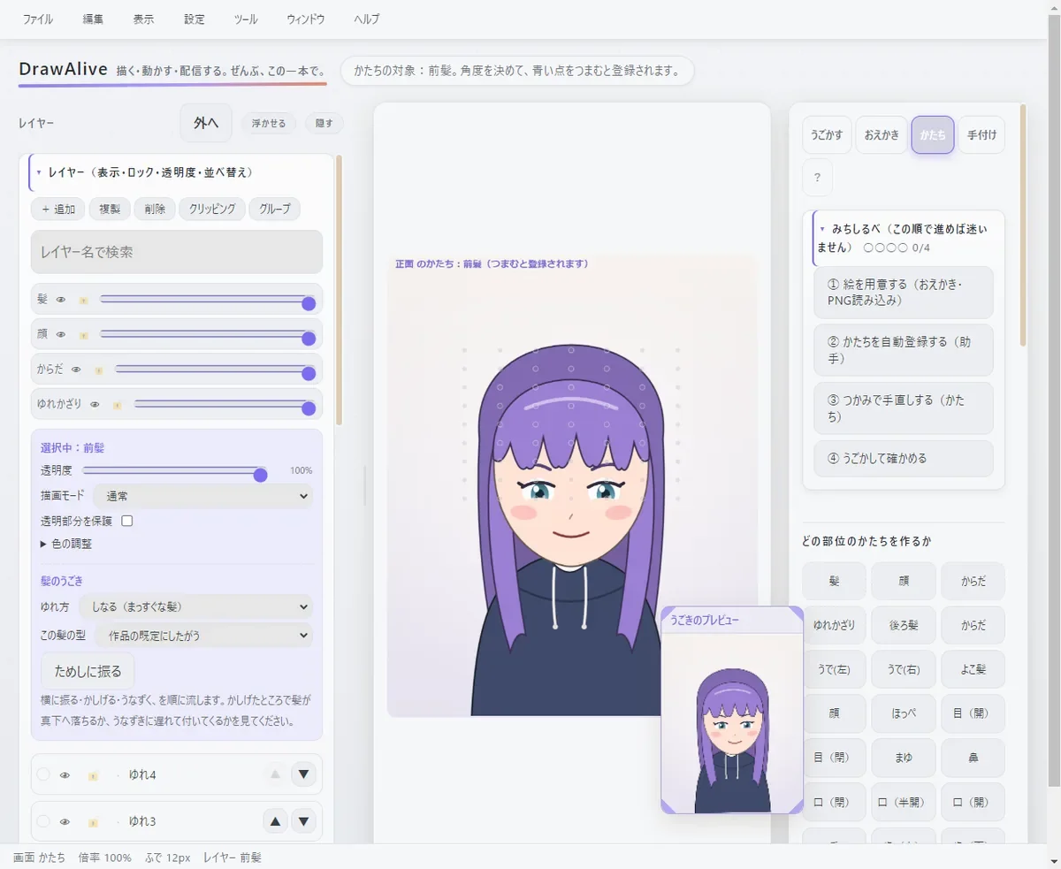Select step ④ うごかして確かめる
The height and width of the screenshot is (869, 1061).
point(904,459)
